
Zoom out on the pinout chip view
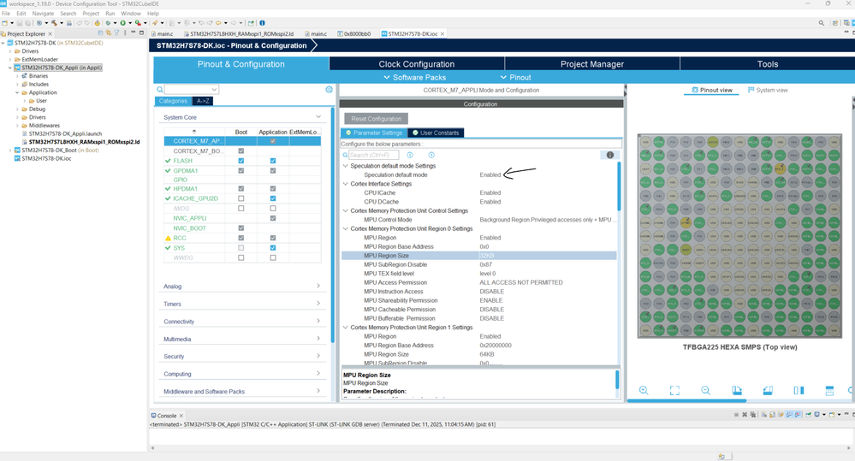pyautogui.click(x=705, y=390)
